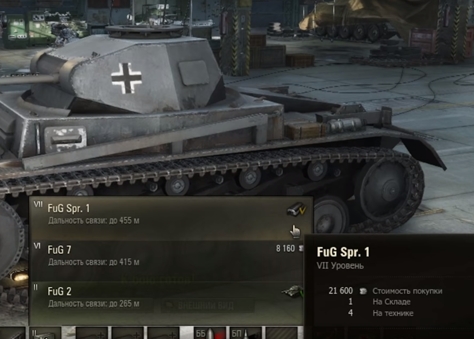Click the credits coin icon beside 21 600
This screenshot has height=339, width=474.
[362, 291]
